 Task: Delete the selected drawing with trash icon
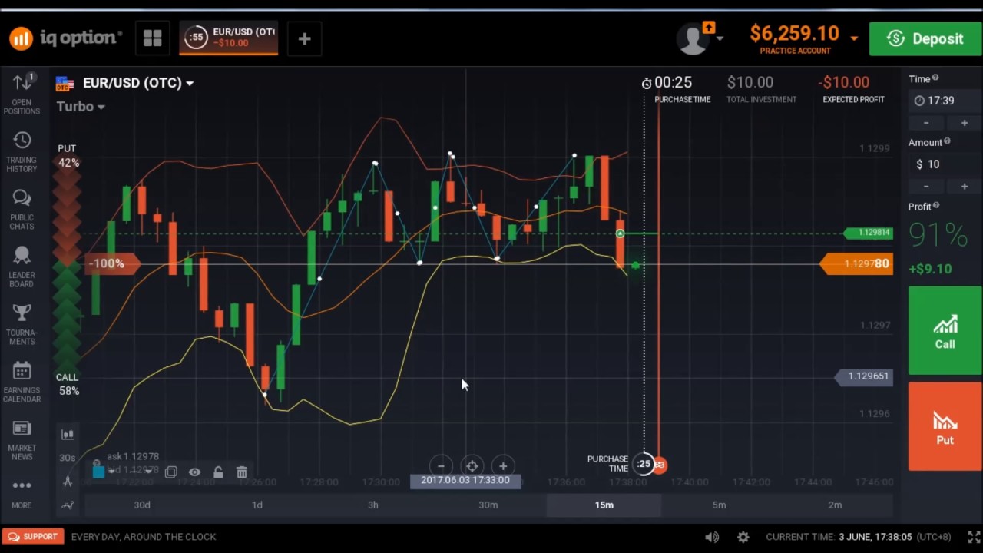tap(241, 472)
